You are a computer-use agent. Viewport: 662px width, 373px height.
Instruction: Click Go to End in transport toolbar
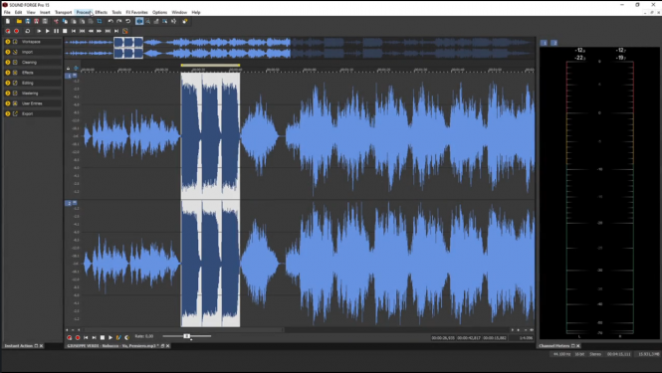point(116,31)
